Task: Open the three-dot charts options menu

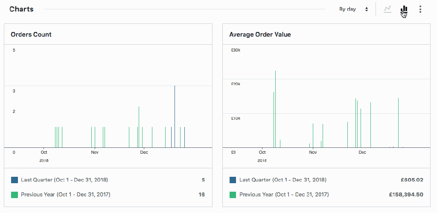Action: [x=420, y=9]
